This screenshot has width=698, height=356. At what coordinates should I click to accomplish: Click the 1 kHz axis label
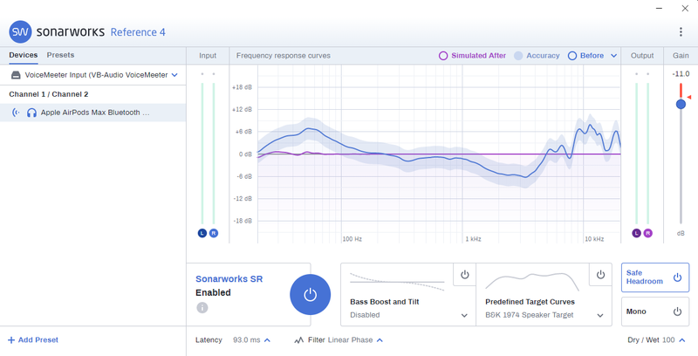click(473, 239)
